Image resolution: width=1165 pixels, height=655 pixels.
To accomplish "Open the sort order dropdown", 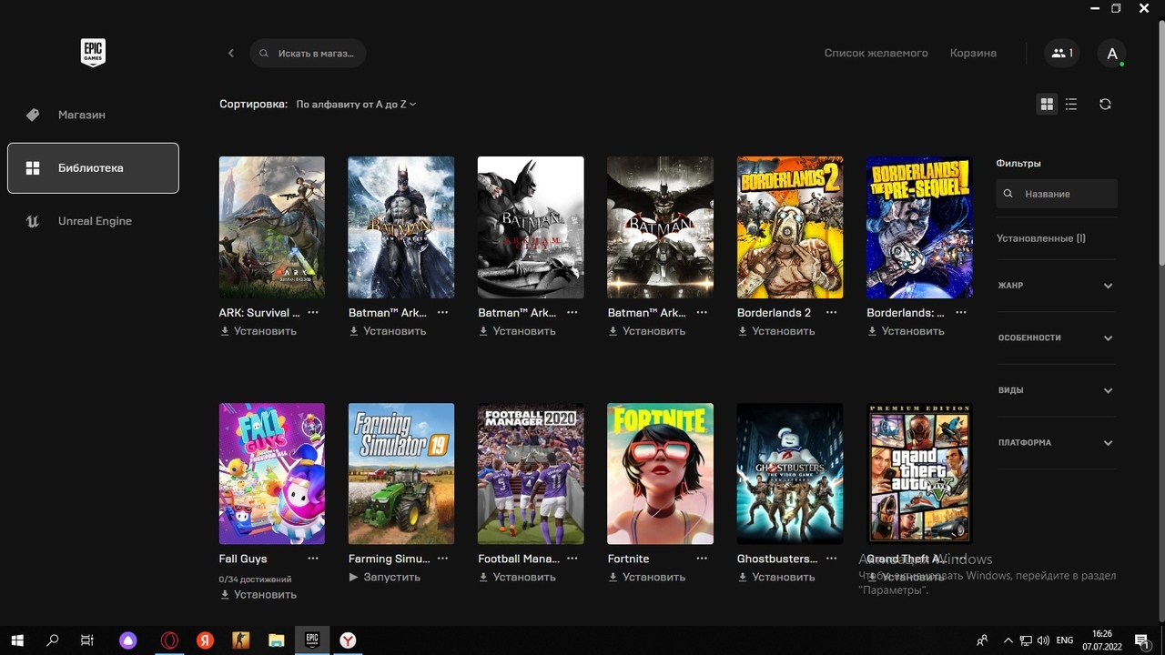I will click(356, 105).
